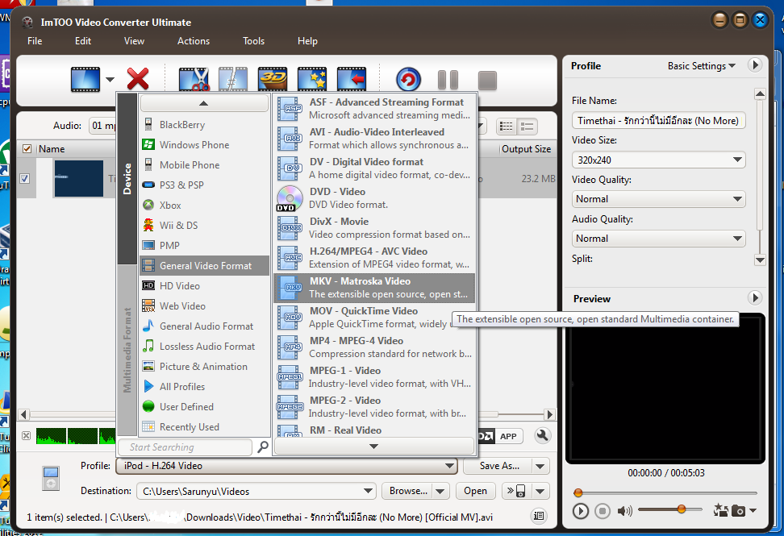Pause the conversion
This screenshot has width=784, height=536.
[x=448, y=80]
